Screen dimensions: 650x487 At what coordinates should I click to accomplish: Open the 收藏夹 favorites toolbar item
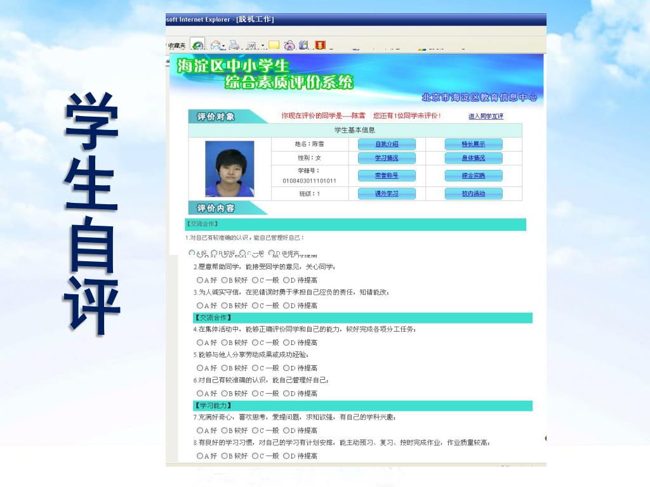[x=176, y=45]
